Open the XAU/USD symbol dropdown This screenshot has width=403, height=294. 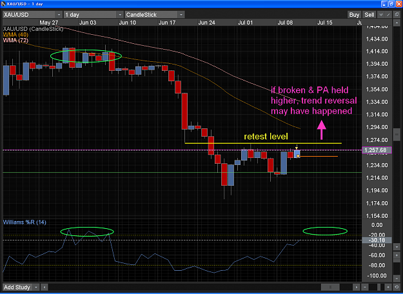point(59,15)
